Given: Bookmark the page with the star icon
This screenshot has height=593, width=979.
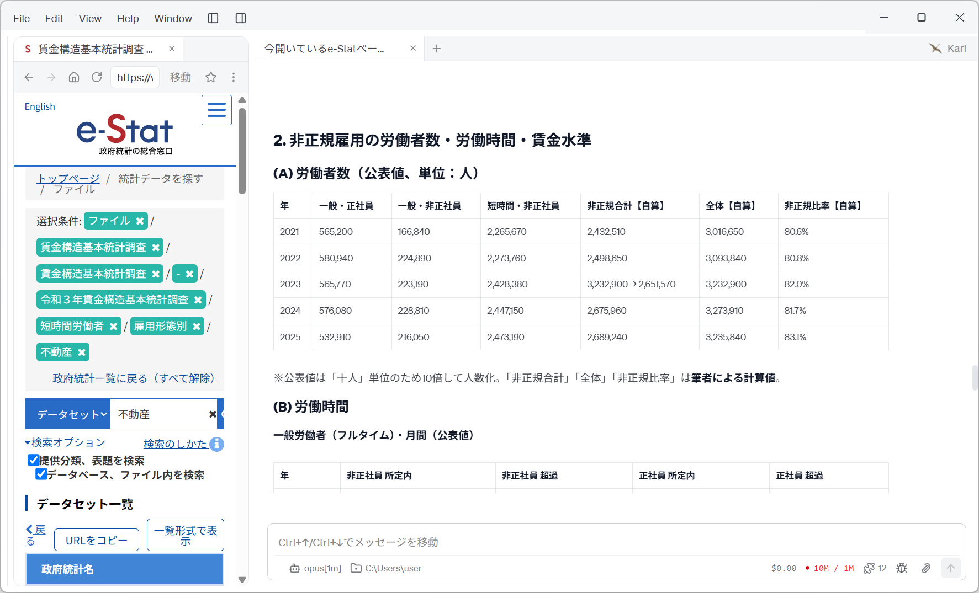Looking at the screenshot, I should click(x=211, y=77).
